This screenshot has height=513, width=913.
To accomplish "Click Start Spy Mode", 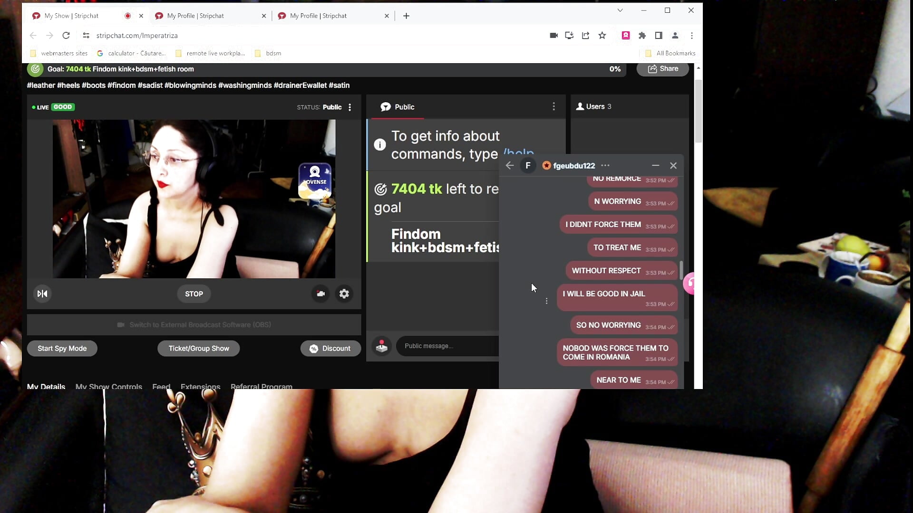I will coord(62,349).
